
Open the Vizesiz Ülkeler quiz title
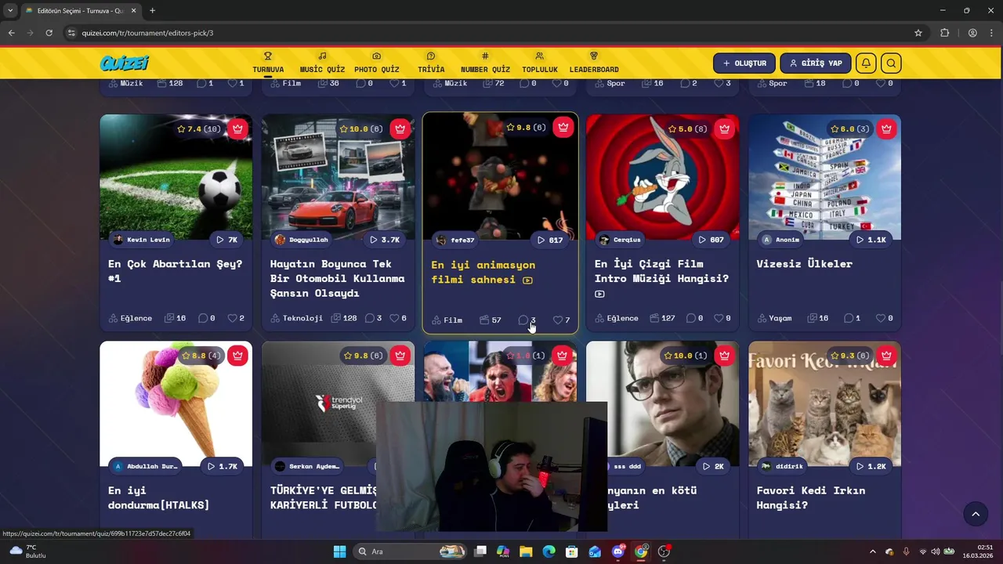(x=805, y=264)
